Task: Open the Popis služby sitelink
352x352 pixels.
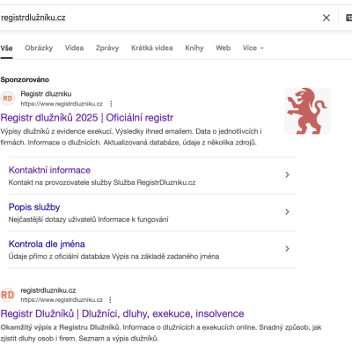Action: (34, 207)
